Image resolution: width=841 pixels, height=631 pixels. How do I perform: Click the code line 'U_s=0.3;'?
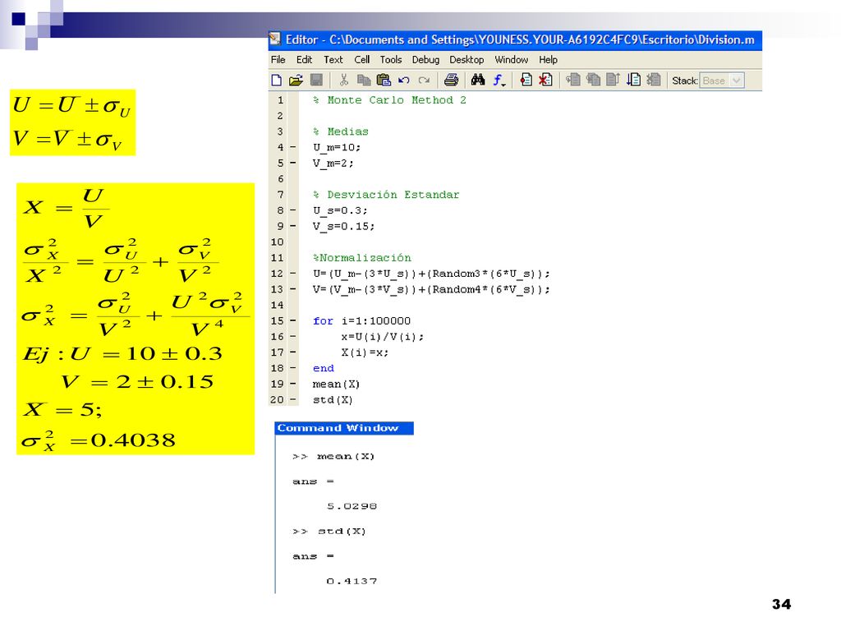340,210
